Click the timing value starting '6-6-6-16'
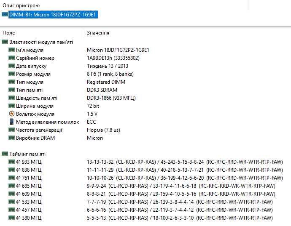This screenshot has width=291, height=226. click(180, 210)
